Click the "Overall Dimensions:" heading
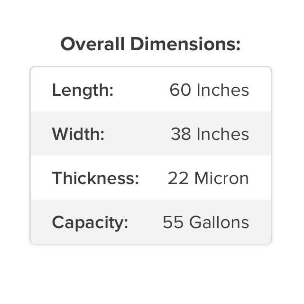 151,45
